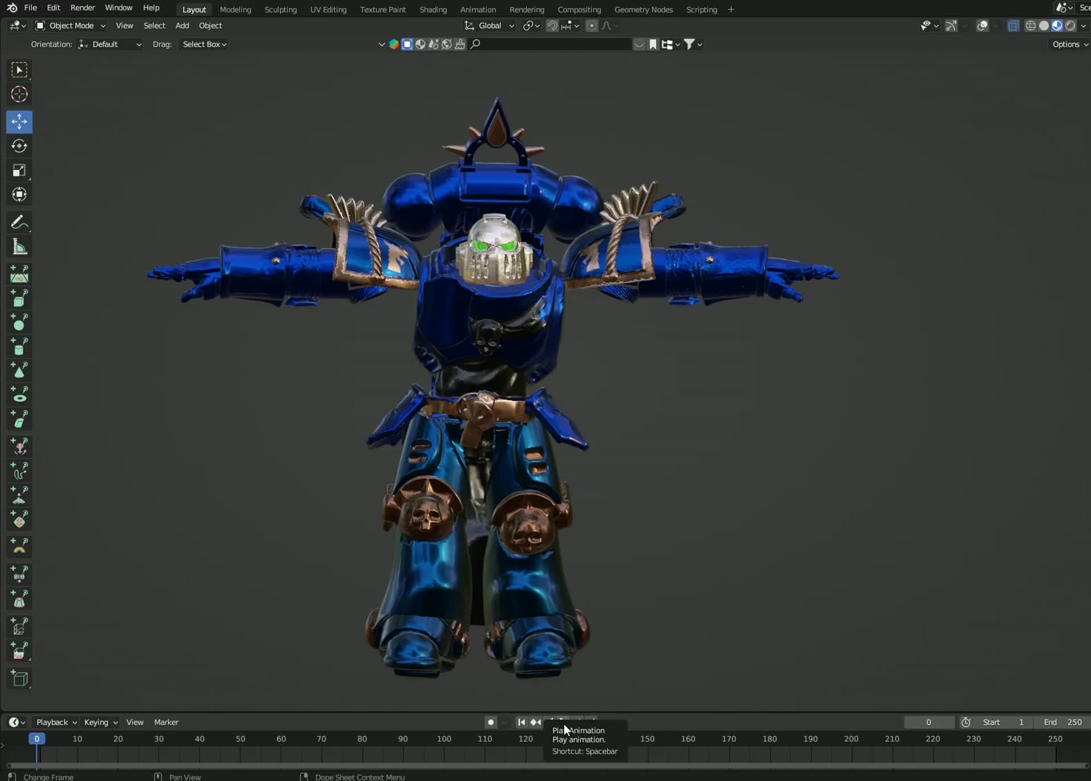This screenshot has height=781, width=1091.
Task: Switch to the Shading workspace tab
Action: (432, 10)
